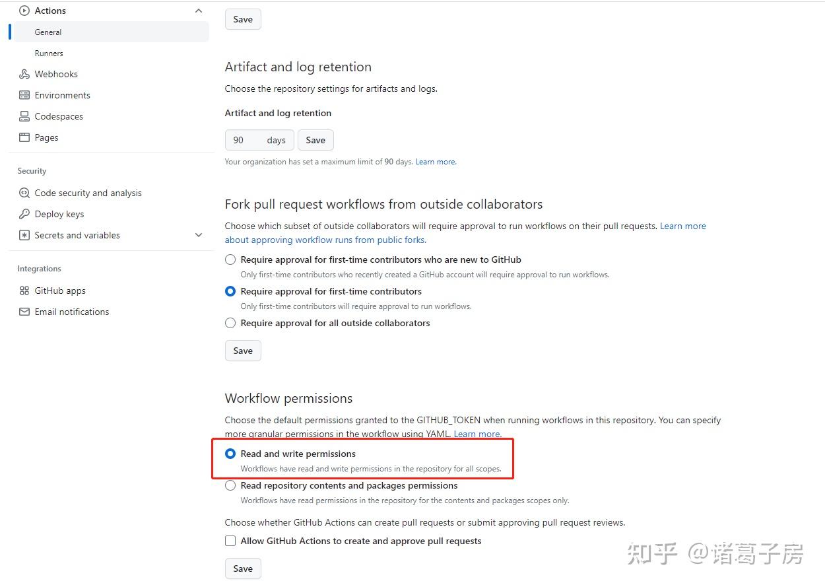Open the Learn more link about retention limits

pos(434,161)
